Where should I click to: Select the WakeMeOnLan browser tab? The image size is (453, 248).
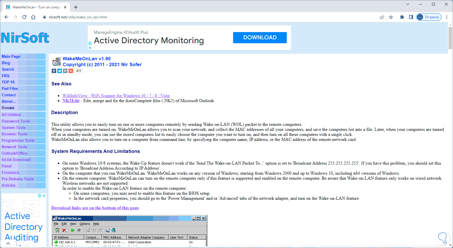[x=37, y=7]
